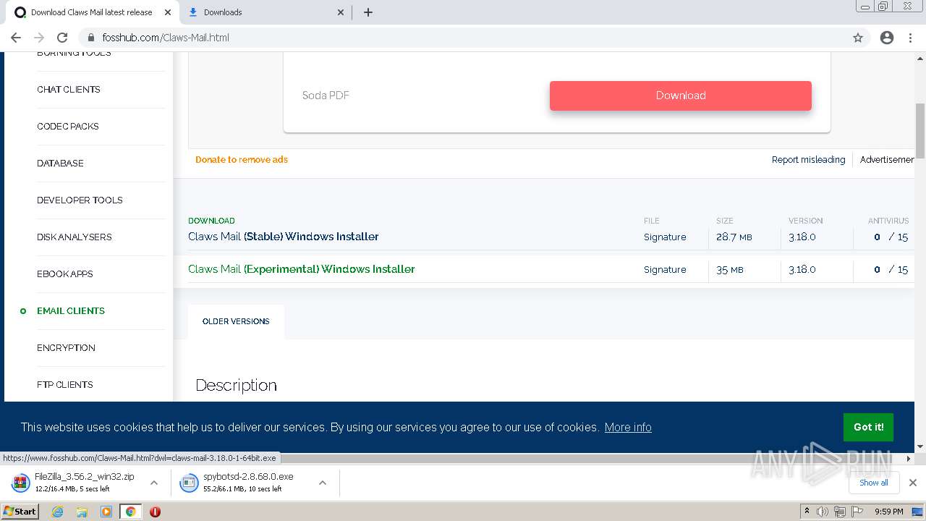
Task: Click the Soda PDF ad text
Action: (x=326, y=96)
